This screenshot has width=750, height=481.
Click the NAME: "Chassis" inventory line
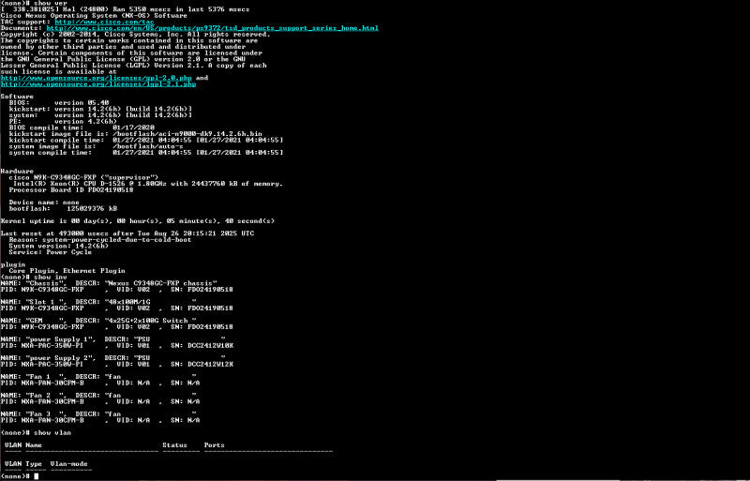(109, 283)
